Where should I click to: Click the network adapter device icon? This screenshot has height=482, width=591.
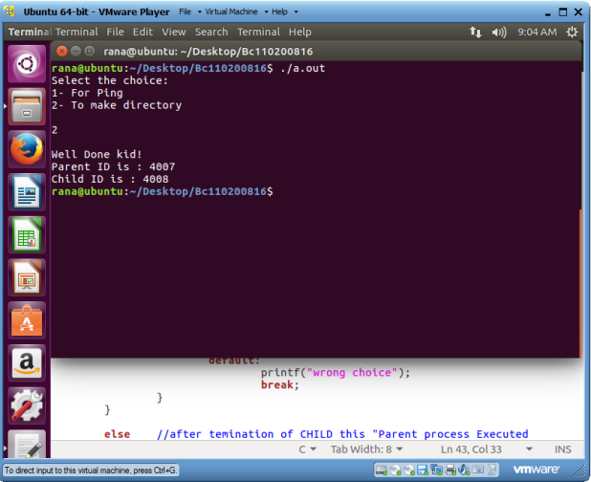point(436,470)
